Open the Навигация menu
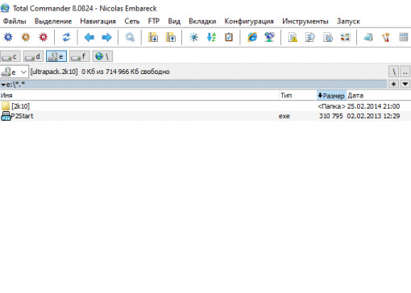The image size is (411, 293). (x=98, y=21)
